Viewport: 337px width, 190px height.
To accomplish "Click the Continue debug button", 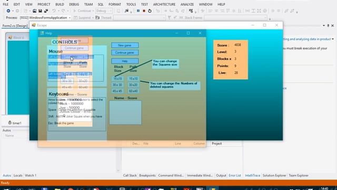I will 82,11.
